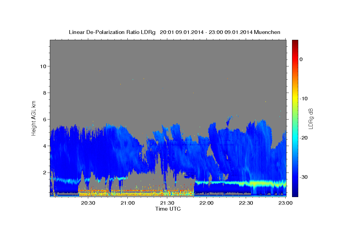Click the colorbar value -10
The height and width of the screenshot is (236, 354).
pyautogui.click(x=304, y=99)
